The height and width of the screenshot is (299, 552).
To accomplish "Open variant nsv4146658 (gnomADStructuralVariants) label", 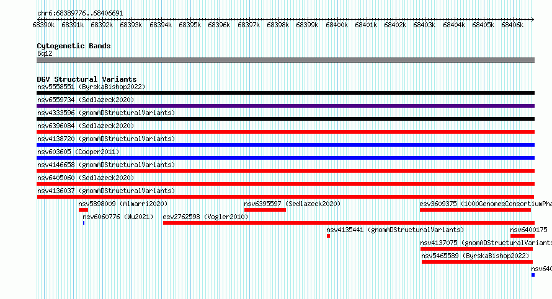I will pyautogui.click(x=106, y=165).
